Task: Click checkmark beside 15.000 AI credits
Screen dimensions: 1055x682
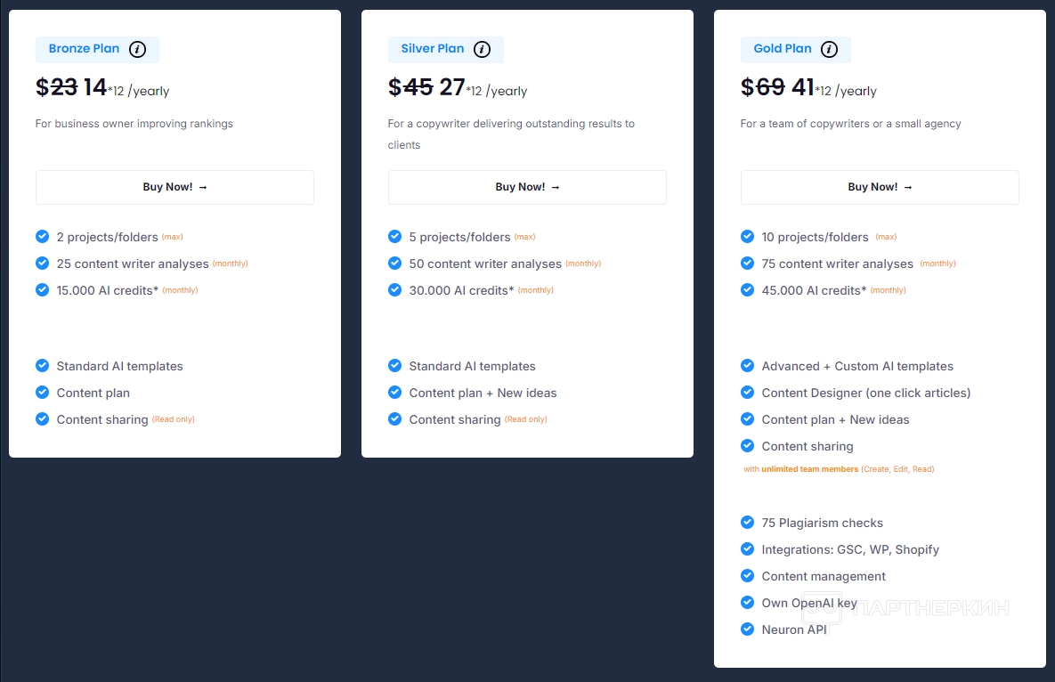Action: [x=42, y=290]
